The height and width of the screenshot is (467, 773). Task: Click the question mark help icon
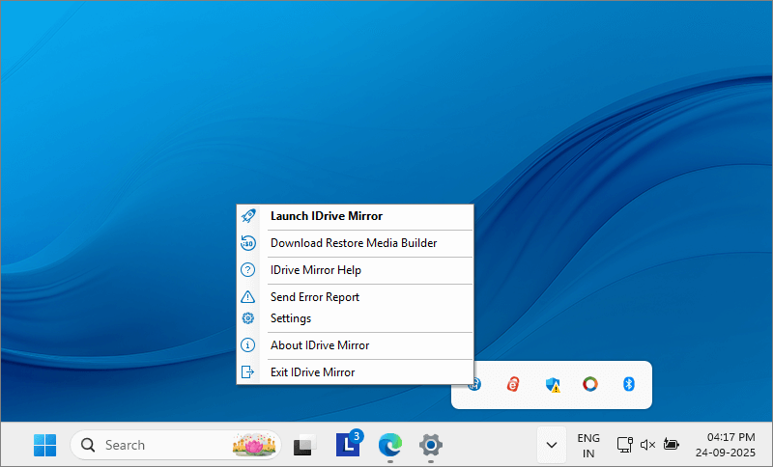pyautogui.click(x=248, y=270)
